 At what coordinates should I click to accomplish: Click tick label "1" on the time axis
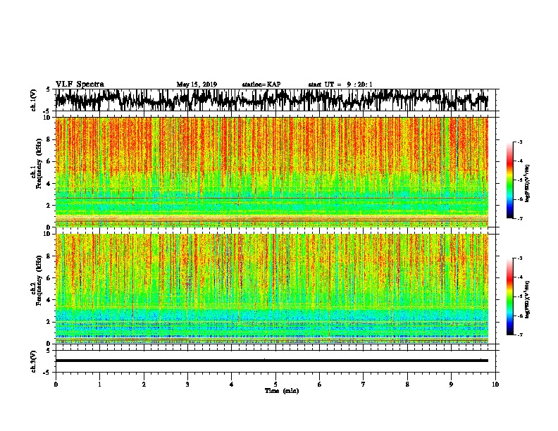[99, 385]
